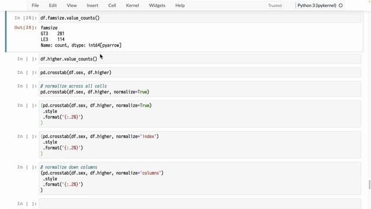371x209 pixels.
Task: Open the Help menu
Action: pos(180,5)
